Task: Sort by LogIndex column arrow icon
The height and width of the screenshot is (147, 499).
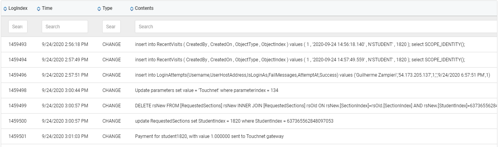Action: tap(5, 9)
